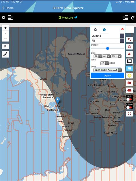Tap the Ethiopia map label
This screenshot has height=181, width=136.
tap(117, 113)
